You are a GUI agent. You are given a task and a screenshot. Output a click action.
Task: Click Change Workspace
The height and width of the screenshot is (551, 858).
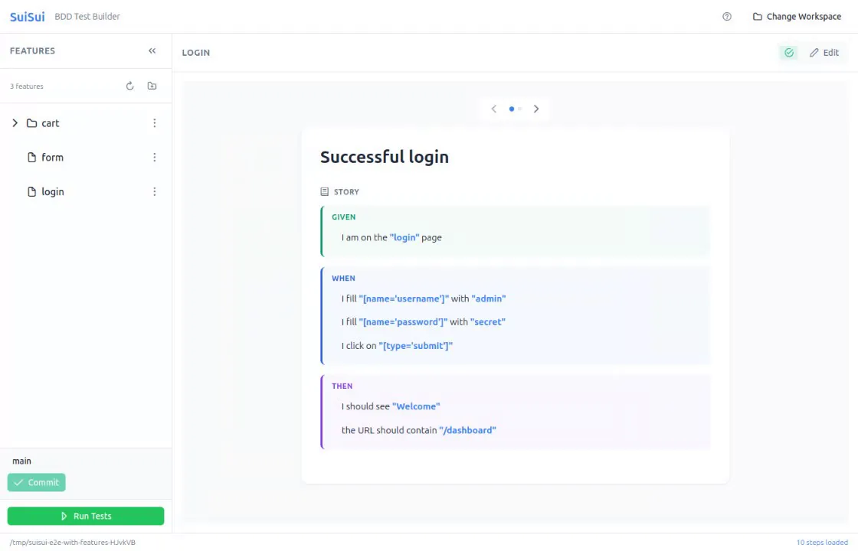pyautogui.click(x=797, y=16)
